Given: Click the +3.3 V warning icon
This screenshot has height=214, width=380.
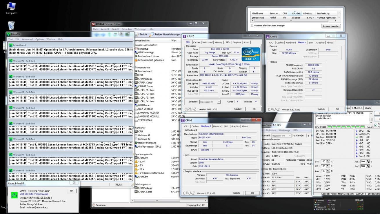Looking at the screenshot, I should point(137,162).
